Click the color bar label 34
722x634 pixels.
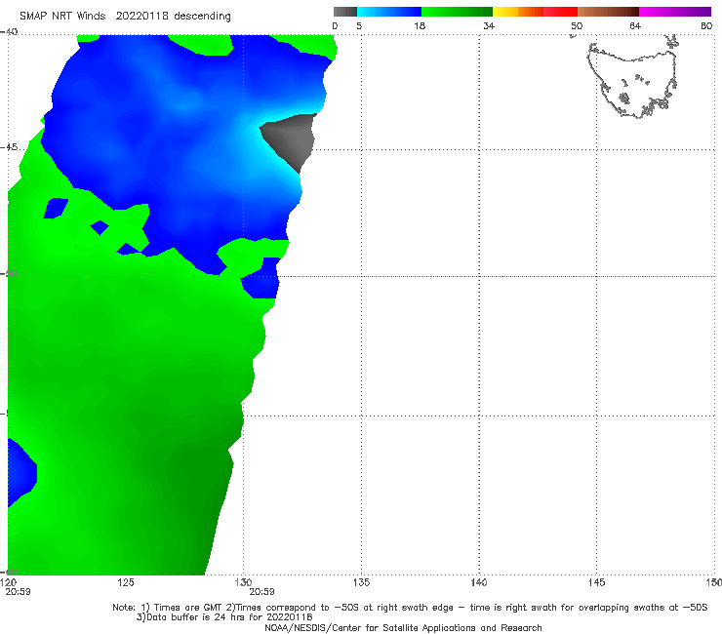coord(489,26)
